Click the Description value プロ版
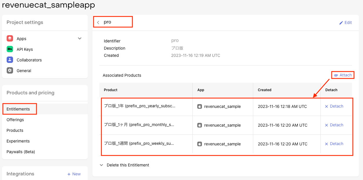This screenshot has height=180, width=363. (x=177, y=48)
